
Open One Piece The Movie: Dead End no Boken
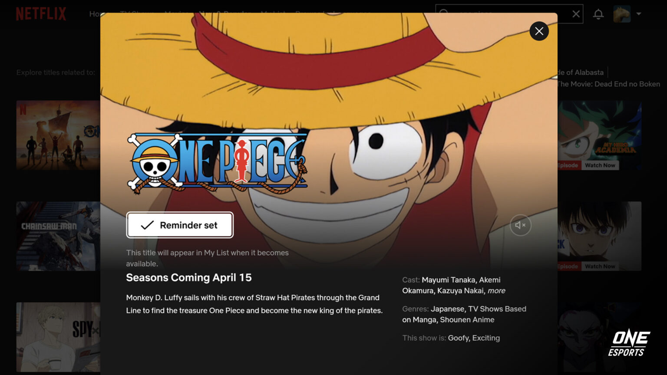[608, 84]
